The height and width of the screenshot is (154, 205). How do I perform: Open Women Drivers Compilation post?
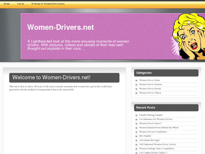click(x=153, y=132)
